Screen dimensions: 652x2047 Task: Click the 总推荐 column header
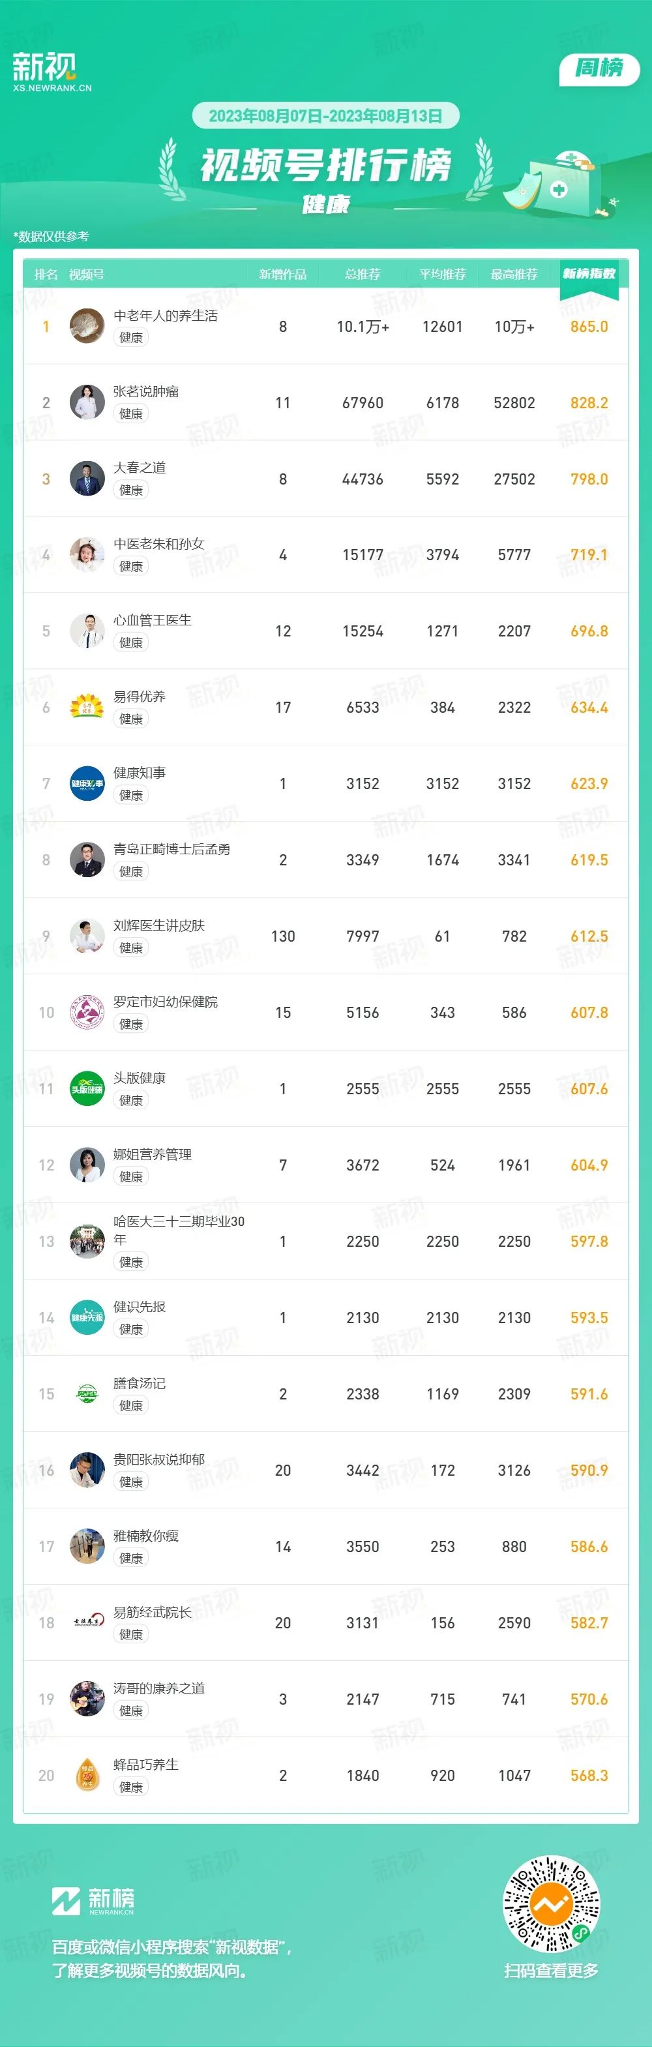363,274
